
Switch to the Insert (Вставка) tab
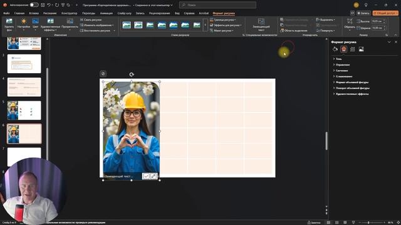(x=34, y=13)
